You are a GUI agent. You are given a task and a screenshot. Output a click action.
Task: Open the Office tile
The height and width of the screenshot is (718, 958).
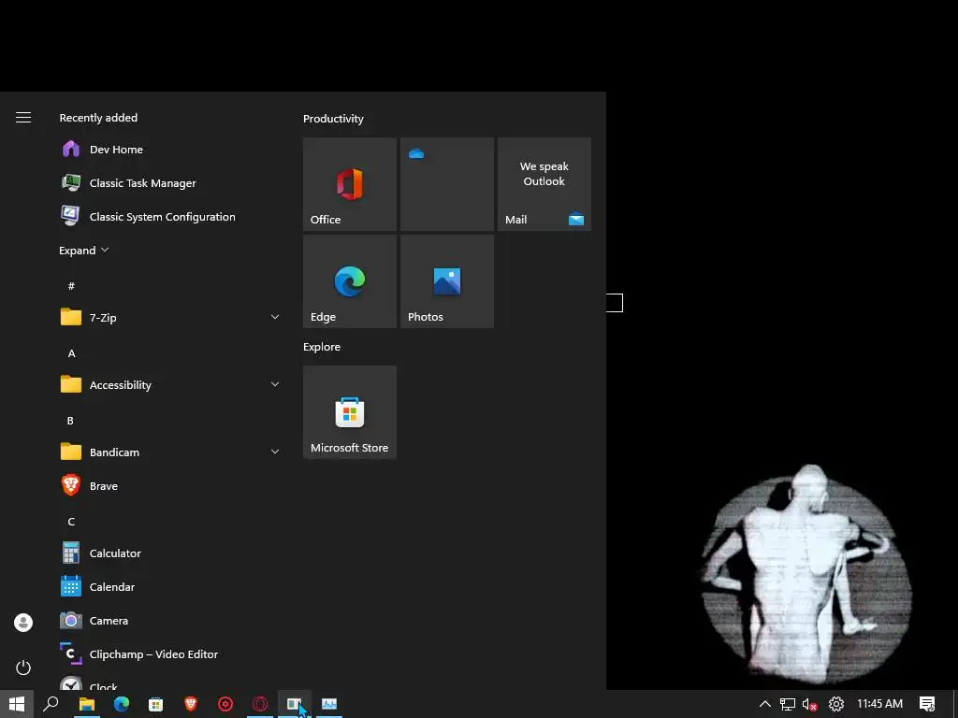(x=350, y=184)
